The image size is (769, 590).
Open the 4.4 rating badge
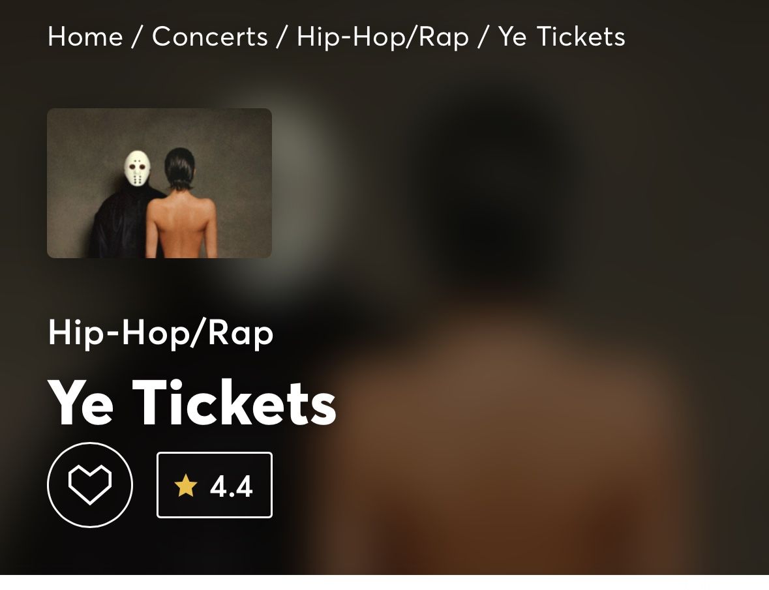pyautogui.click(x=215, y=484)
